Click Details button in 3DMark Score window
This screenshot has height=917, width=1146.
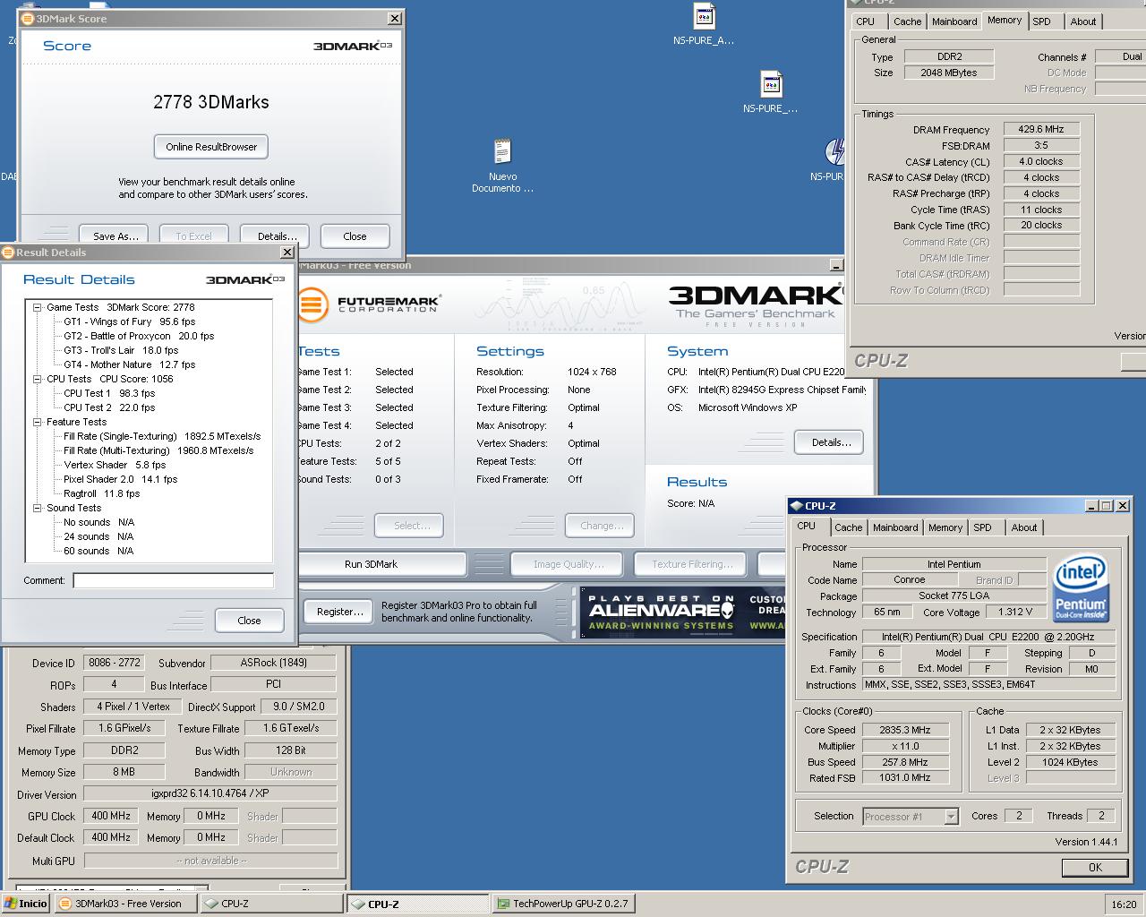pos(275,236)
